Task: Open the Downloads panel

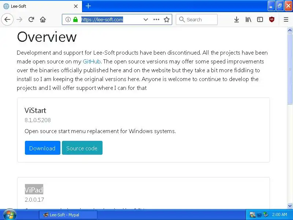Action: (236, 19)
